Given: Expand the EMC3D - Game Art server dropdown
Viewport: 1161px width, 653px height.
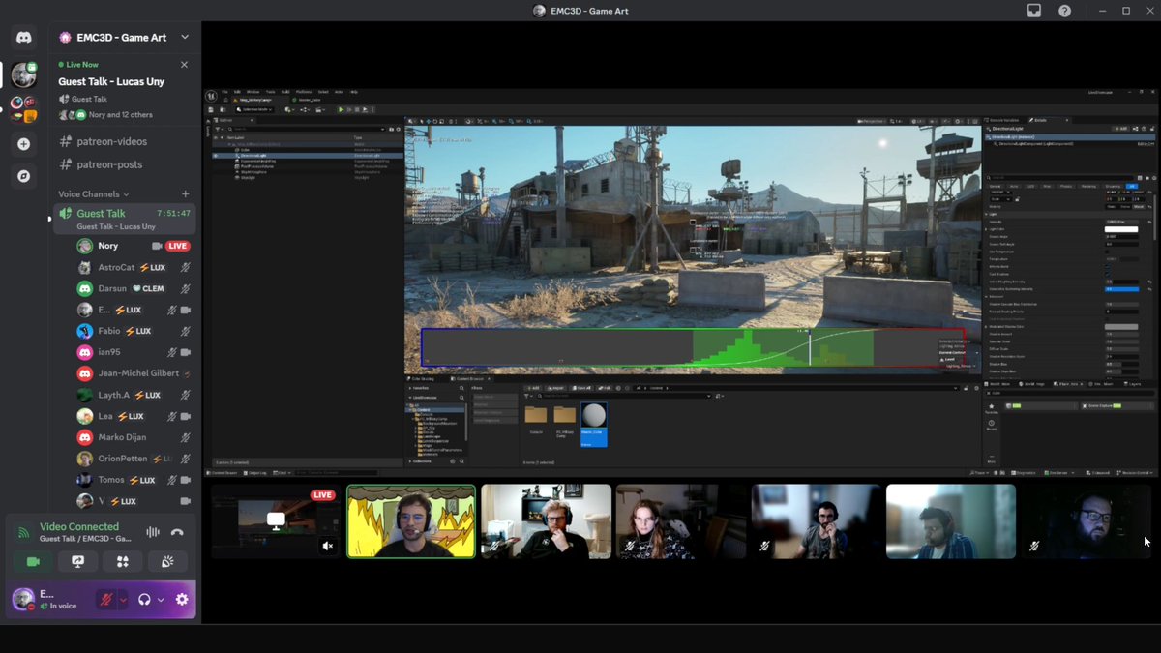Looking at the screenshot, I should (187, 37).
